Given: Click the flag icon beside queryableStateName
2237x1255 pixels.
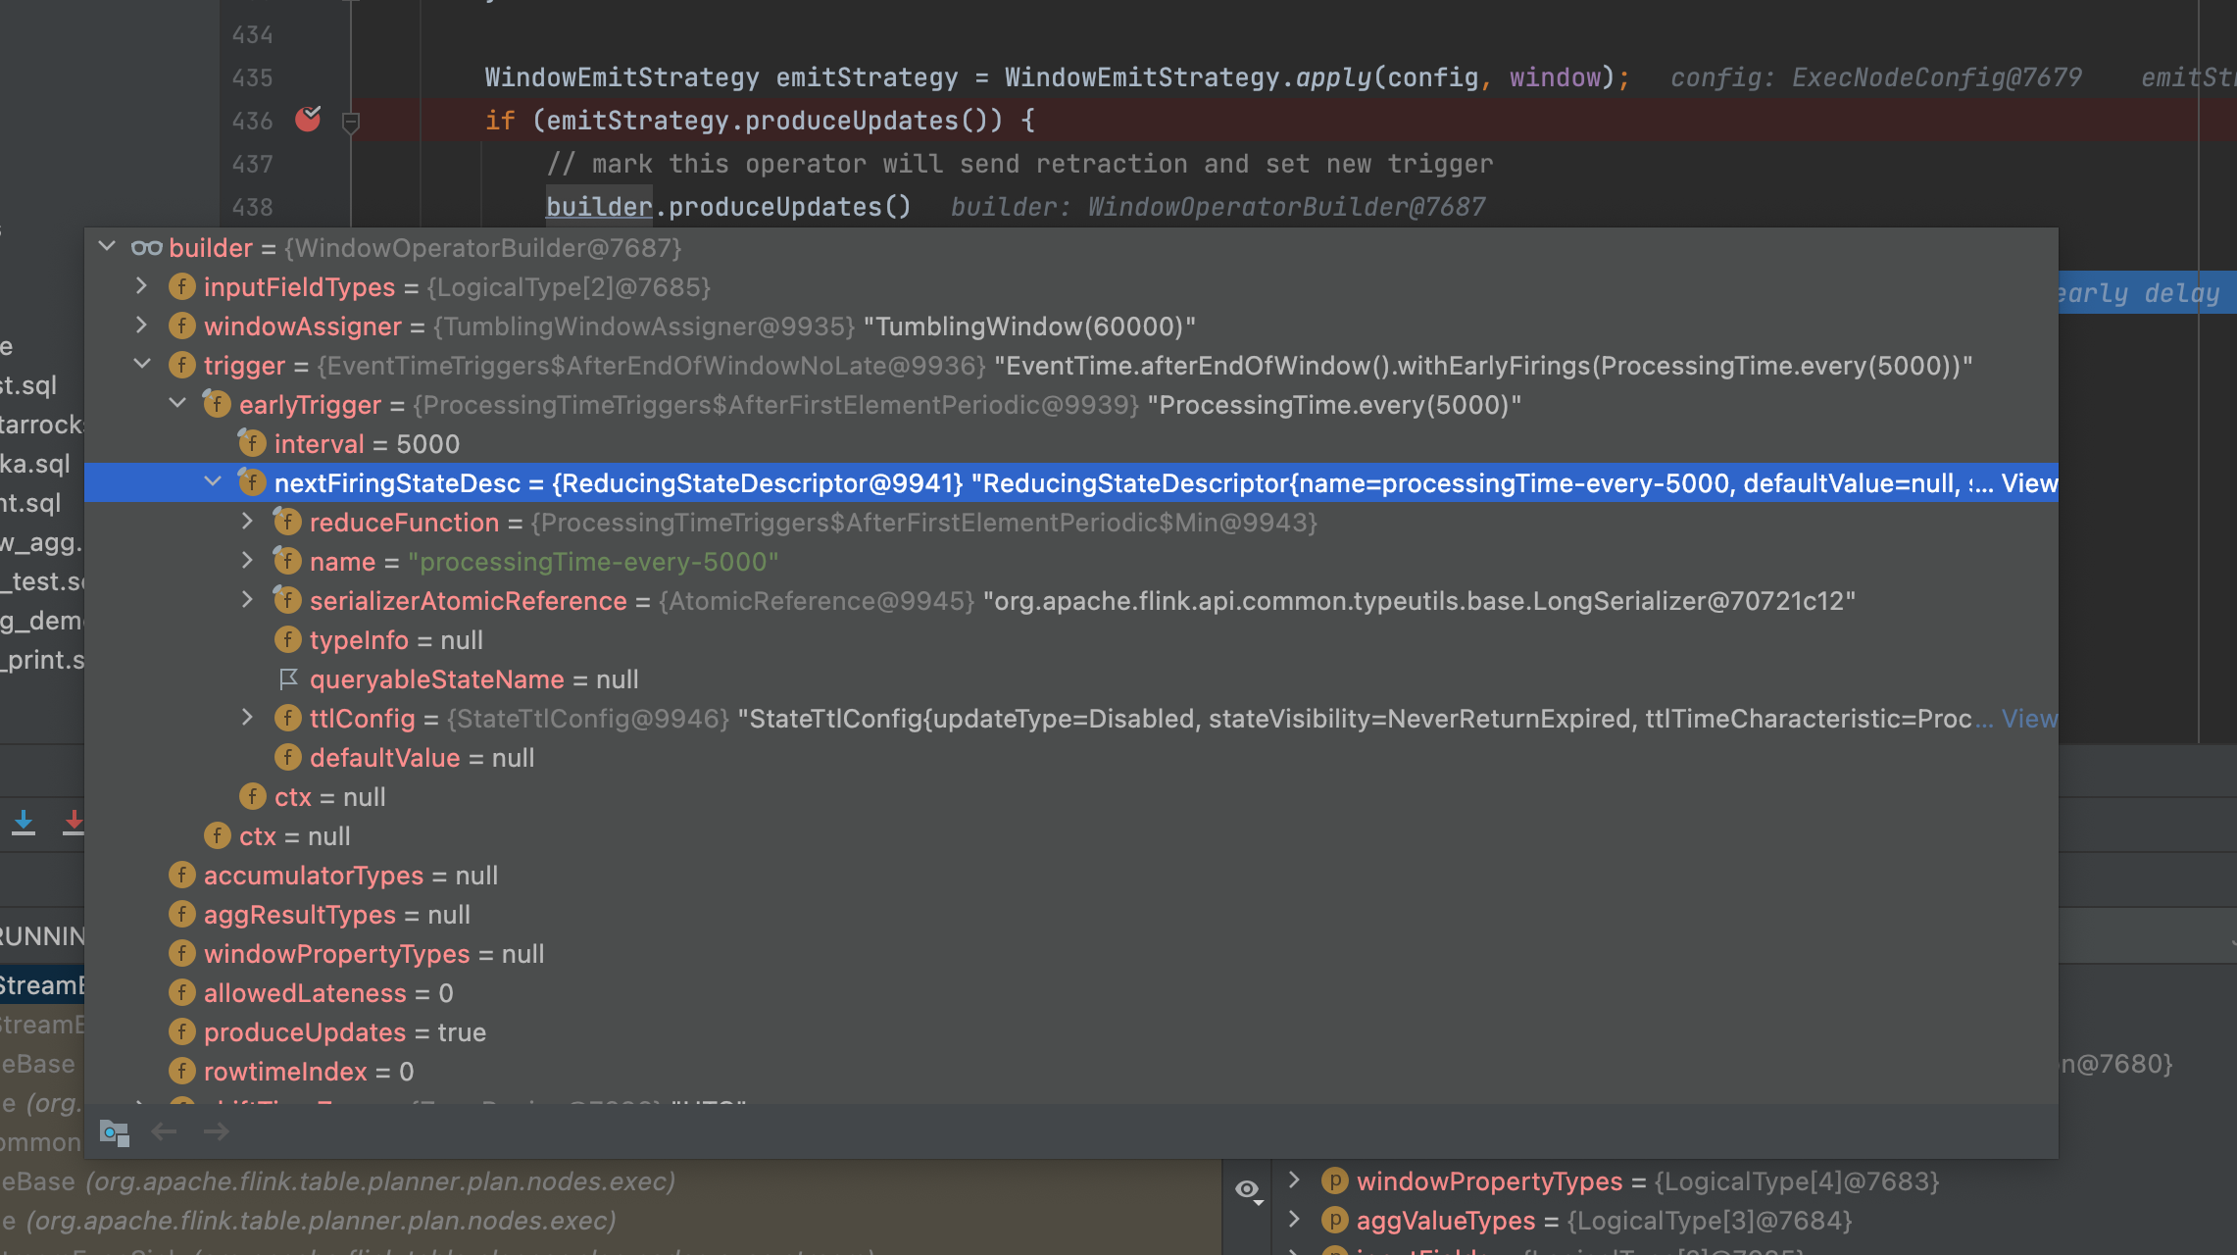Looking at the screenshot, I should click(288, 678).
